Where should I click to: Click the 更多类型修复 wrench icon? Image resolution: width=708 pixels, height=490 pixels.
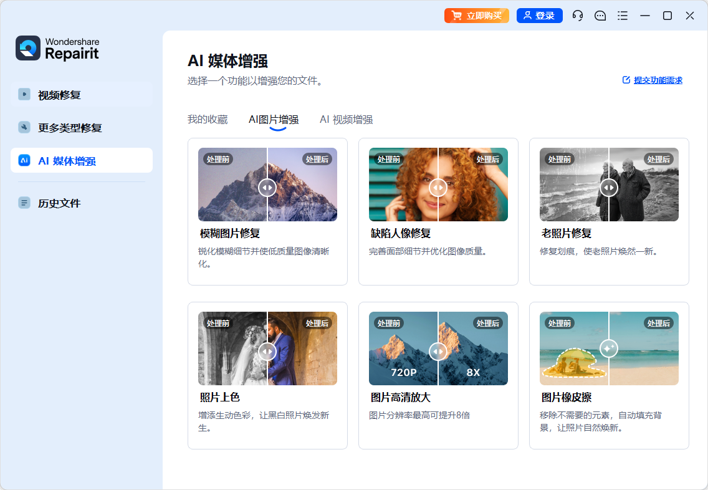point(24,128)
